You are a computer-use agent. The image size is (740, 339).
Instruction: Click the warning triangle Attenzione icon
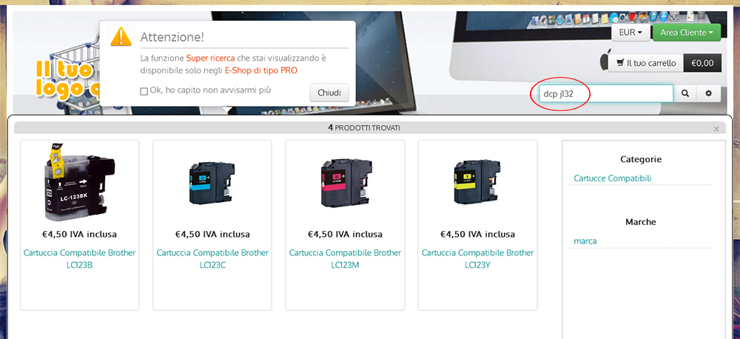(x=121, y=37)
